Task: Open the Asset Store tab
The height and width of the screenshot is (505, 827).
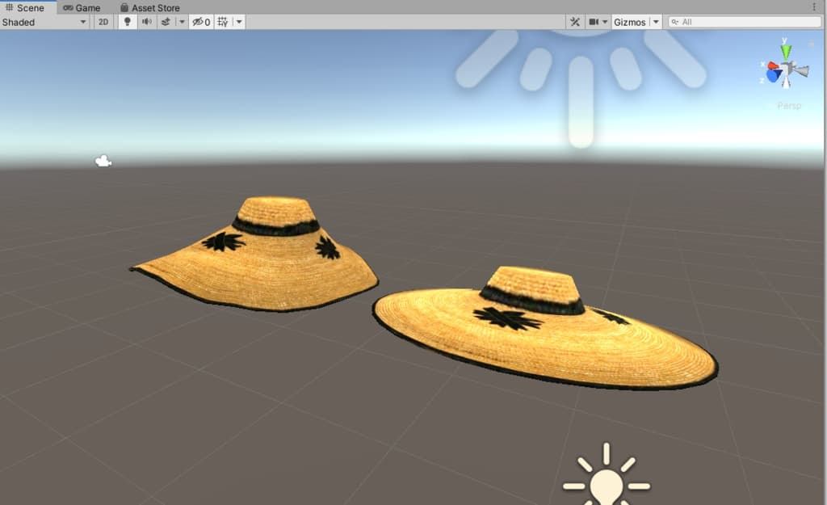Action: point(150,8)
